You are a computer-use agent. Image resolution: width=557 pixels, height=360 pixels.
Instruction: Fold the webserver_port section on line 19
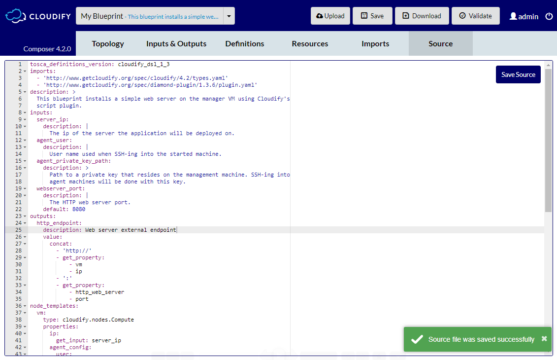point(25,188)
